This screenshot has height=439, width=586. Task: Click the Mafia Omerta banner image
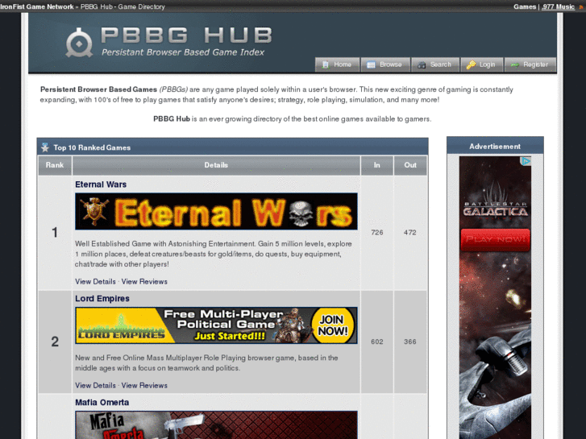pyautogui.click(x=216, y=425)
